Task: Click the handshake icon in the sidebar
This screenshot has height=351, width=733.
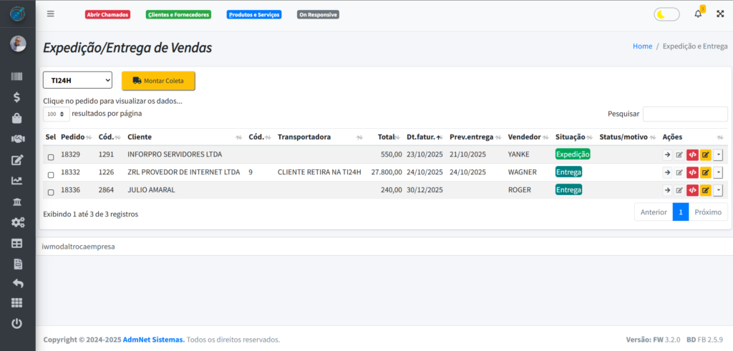Action: pyautogui.click(x=18, y=139)
